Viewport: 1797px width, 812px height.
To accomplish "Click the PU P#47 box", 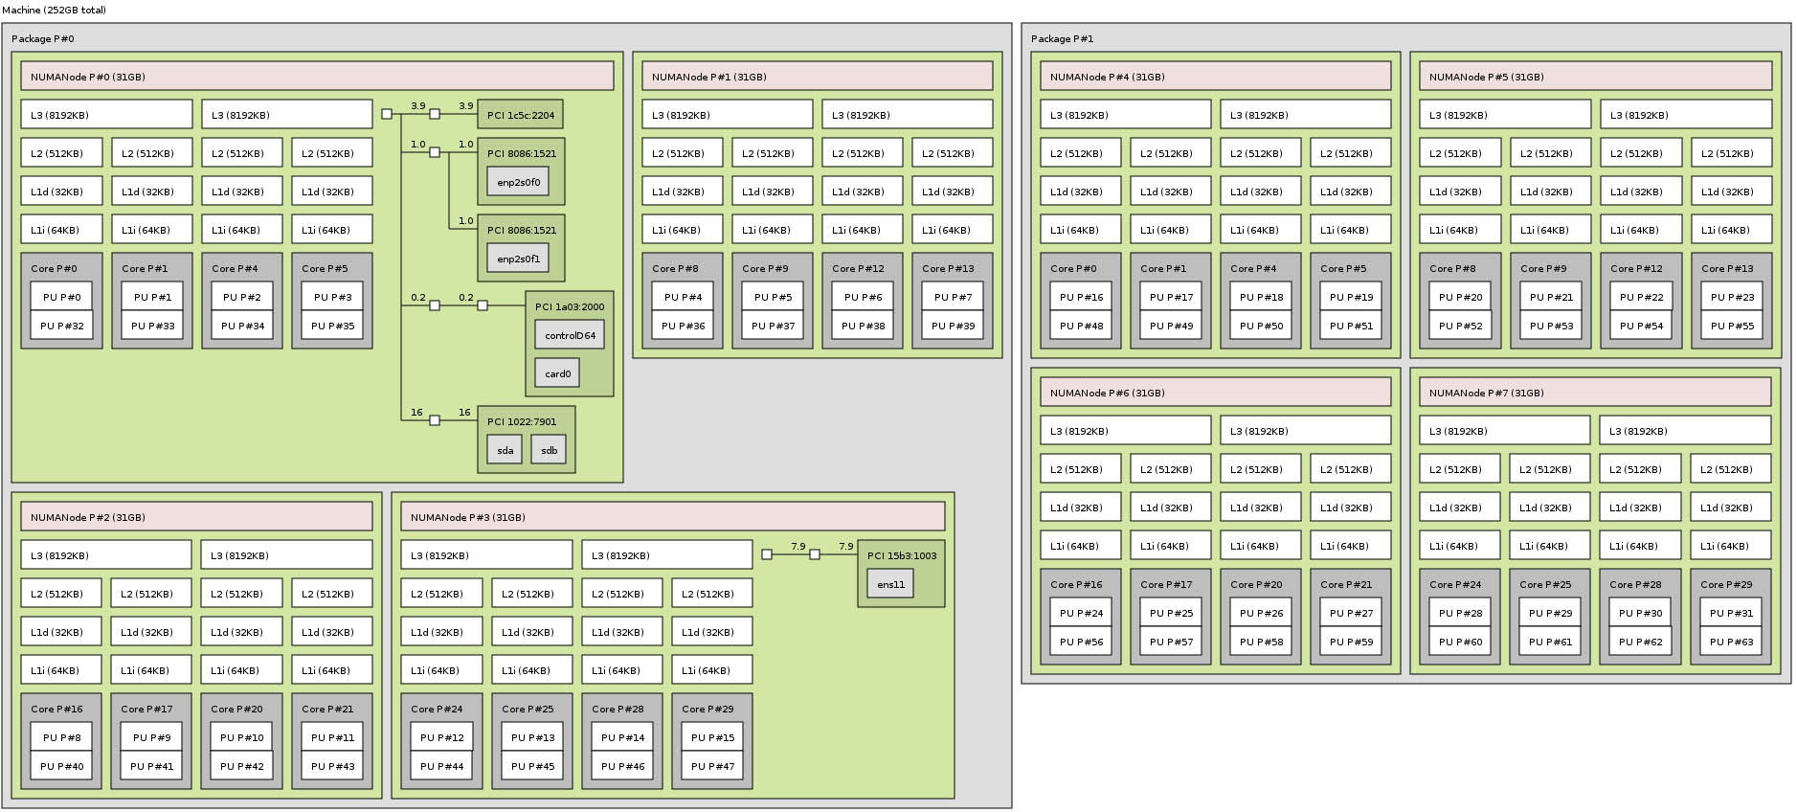I will pos(712,766).
